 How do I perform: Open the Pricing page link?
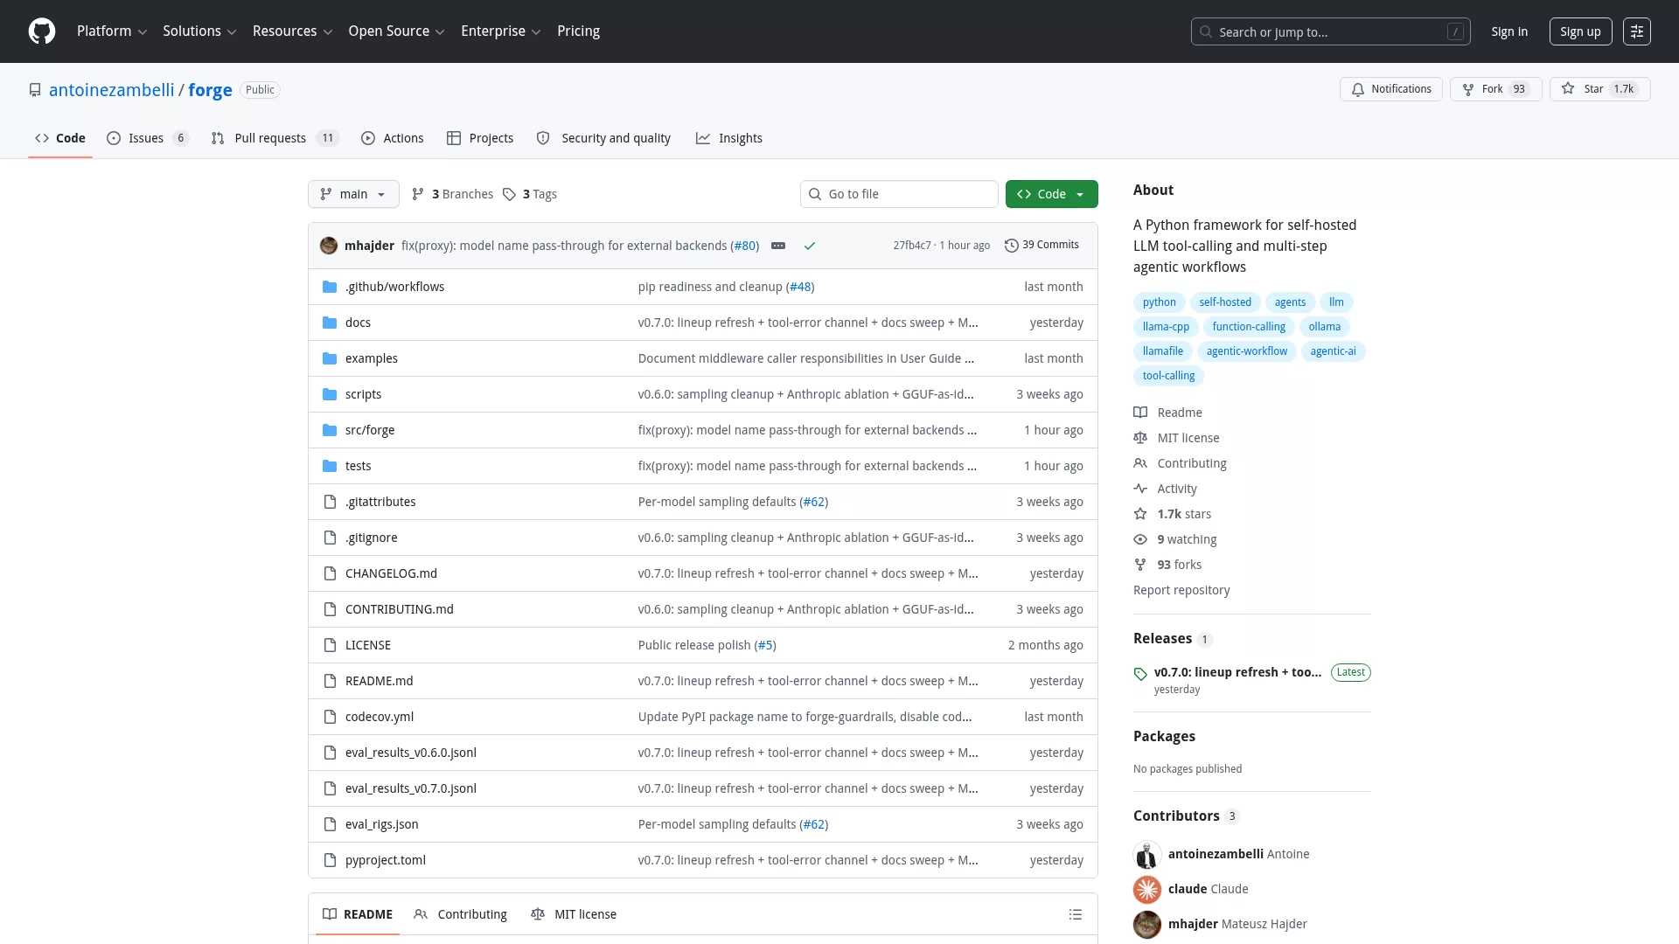click(x=578, y=31)
